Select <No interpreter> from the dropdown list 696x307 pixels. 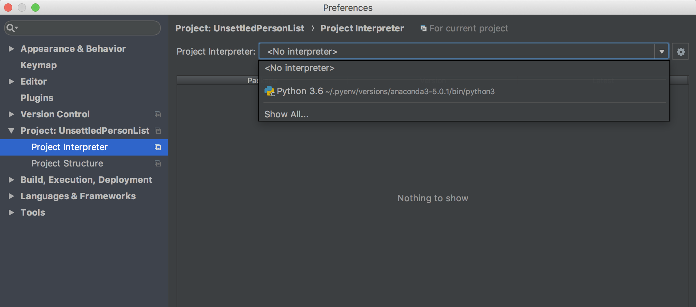(464, 68)
